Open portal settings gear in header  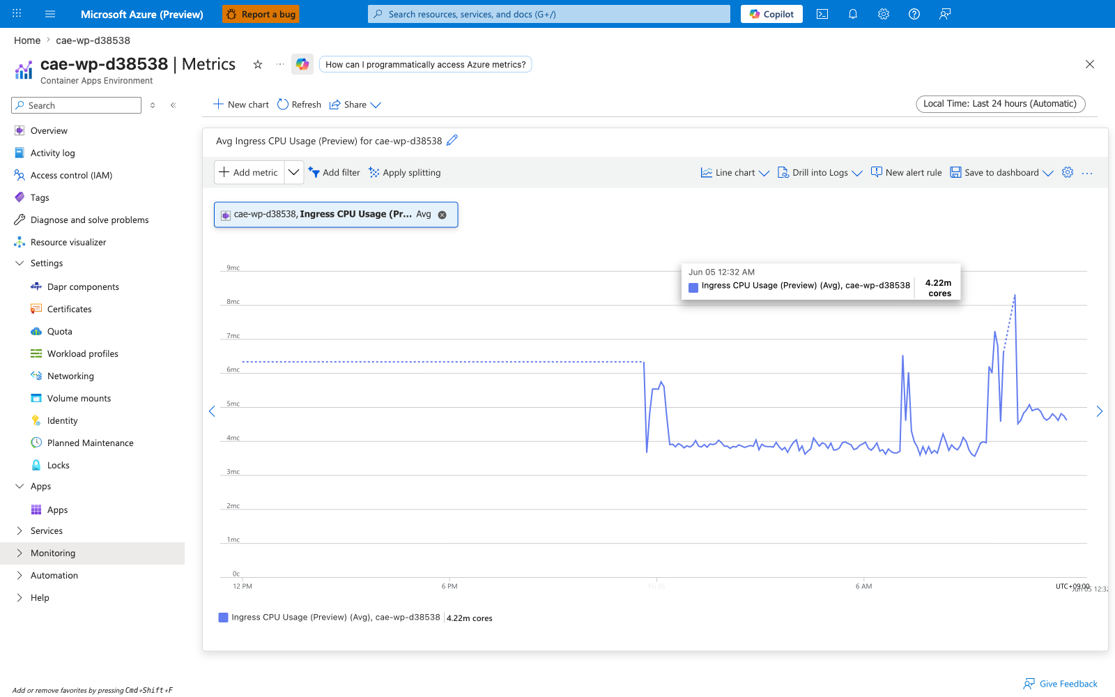(884, 14)
